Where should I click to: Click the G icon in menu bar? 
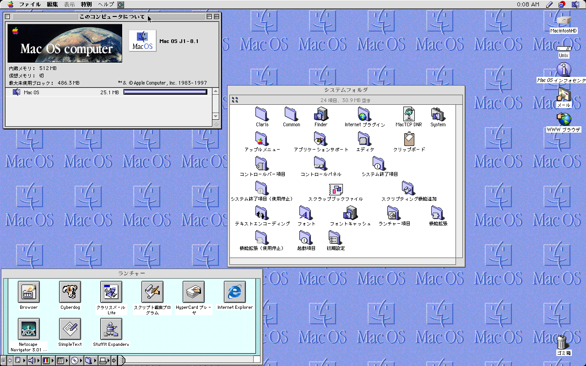click(x=561, y=5)
